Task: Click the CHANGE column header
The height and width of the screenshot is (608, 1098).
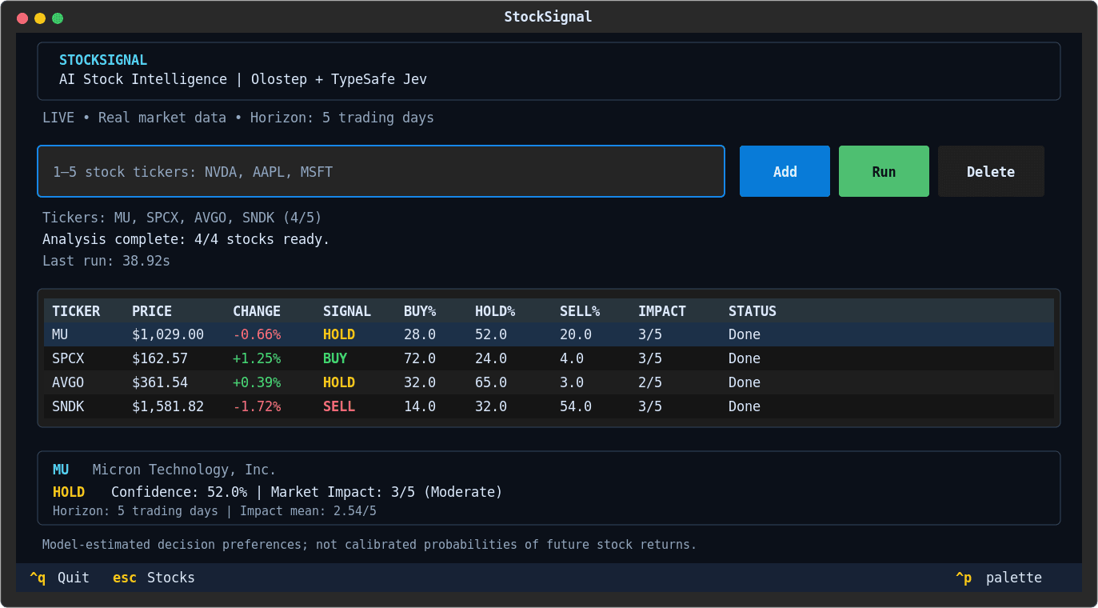Action: (x=257, y=311)
